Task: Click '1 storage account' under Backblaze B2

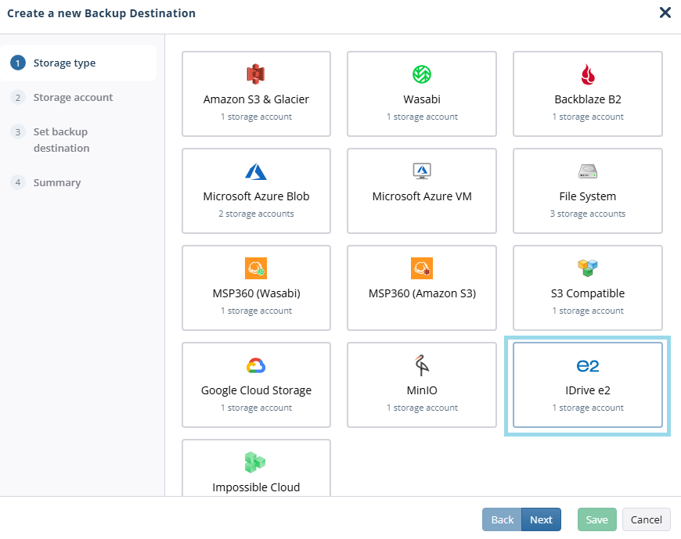Action: coord(588,117)
